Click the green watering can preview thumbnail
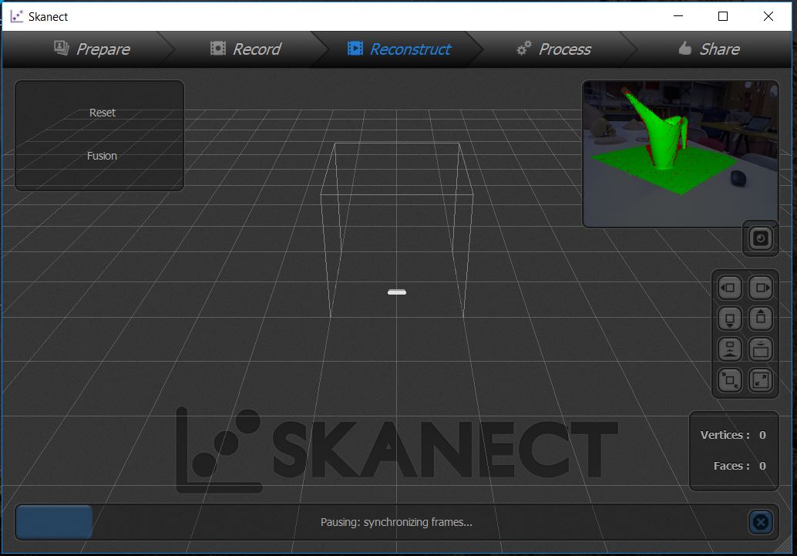 [x=680, y=153]
